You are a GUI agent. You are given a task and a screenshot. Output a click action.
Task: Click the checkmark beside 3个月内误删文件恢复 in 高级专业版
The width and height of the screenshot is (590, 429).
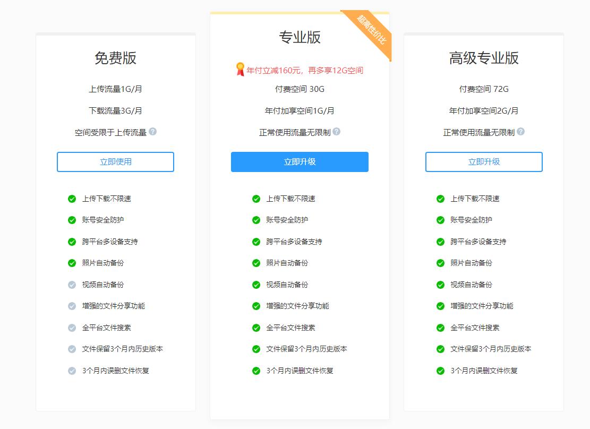pos(440,371)
